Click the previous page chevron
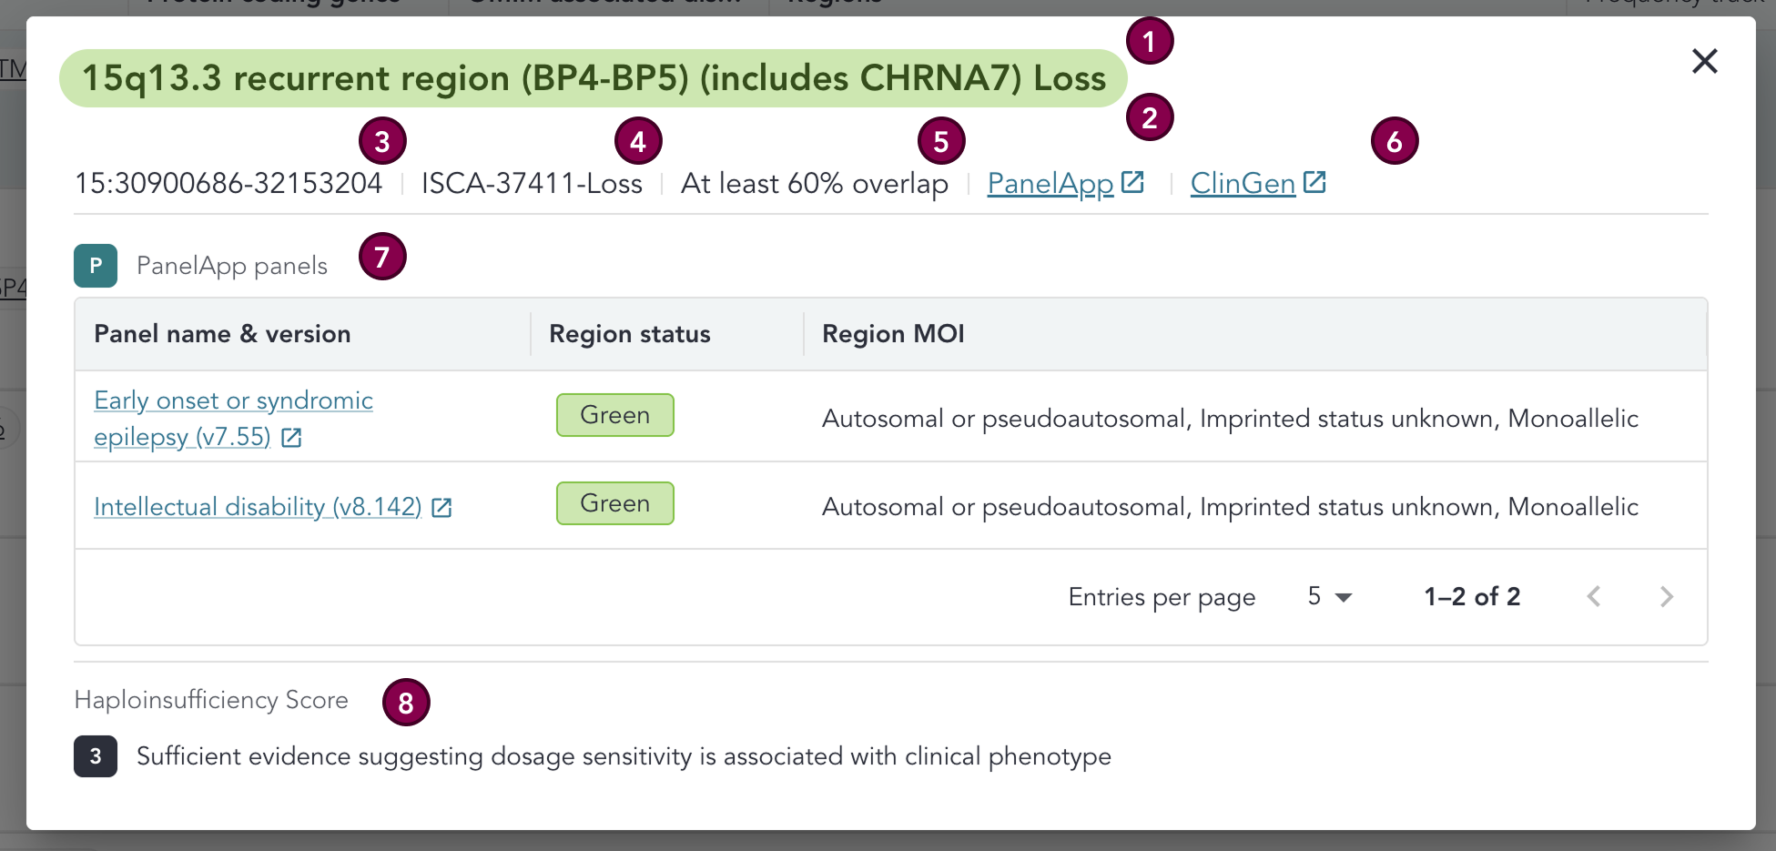The width and height of the screenshot is (1776, 851). tap(1594, 596)
